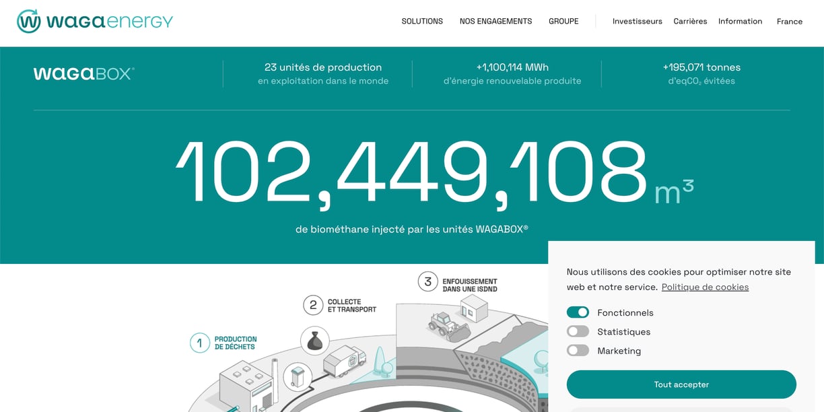The height and width of the screenshot is (412, 824).
Task: Click the bulldozer on the landfill
Action: (448, 326)
